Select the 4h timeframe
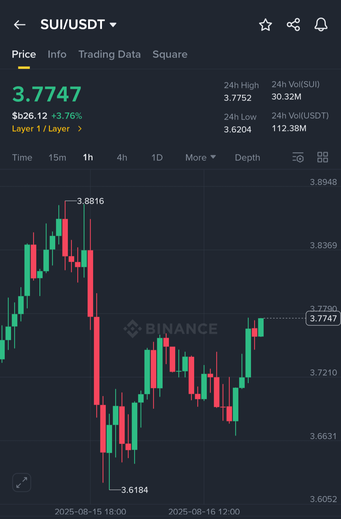 (x=122, y=158)
